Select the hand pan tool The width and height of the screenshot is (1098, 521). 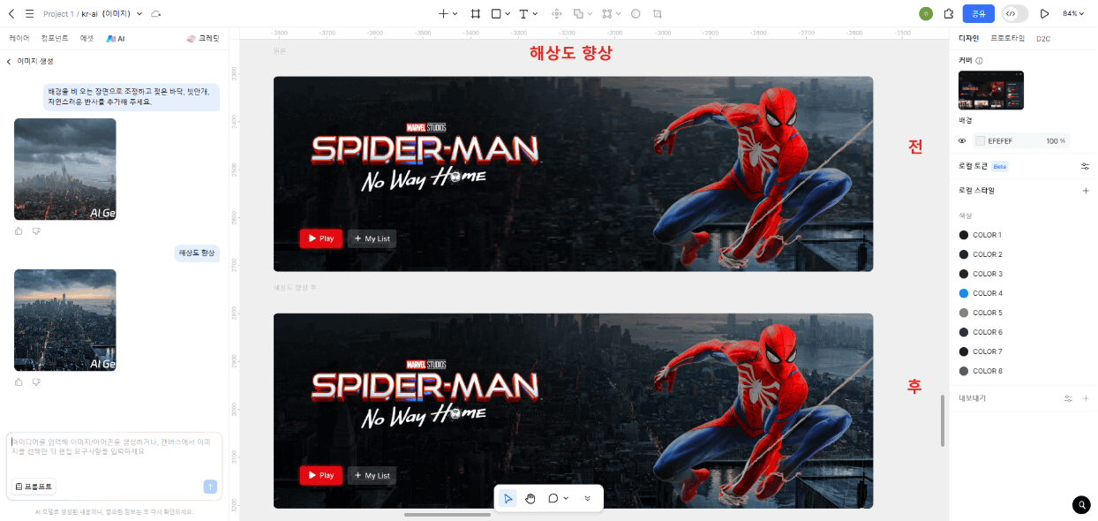point(530,498)
